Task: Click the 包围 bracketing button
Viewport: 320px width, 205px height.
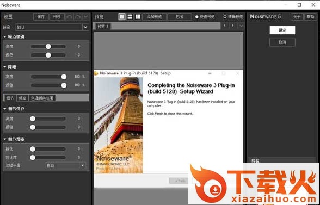Action: coord(180,17)
